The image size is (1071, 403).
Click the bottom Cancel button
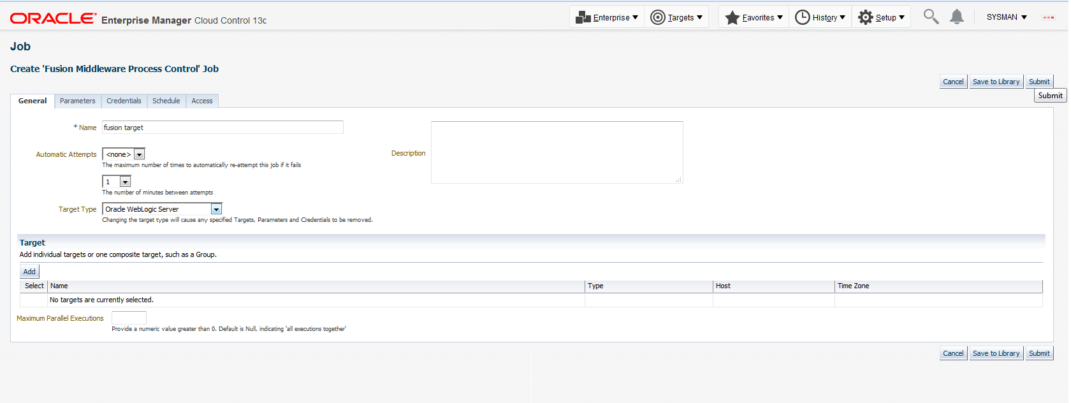[953, 353]
